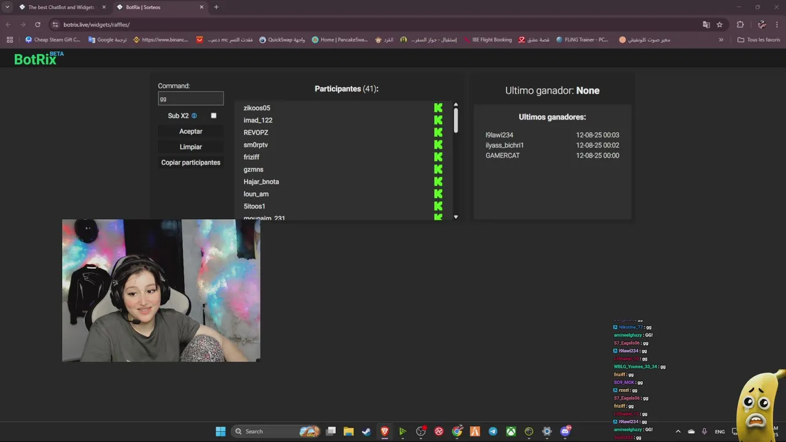Click the Brave browser taskbar icon
786x442 pixels.
pyautogui.click(x=384, y=432)
